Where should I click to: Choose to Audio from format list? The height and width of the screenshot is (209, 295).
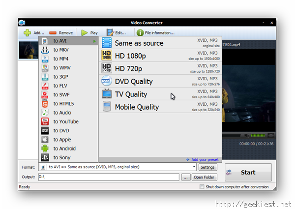coord(62,113)
